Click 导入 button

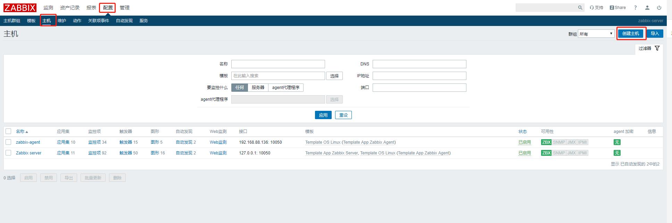pyautogui.click(x=655, y=34)
